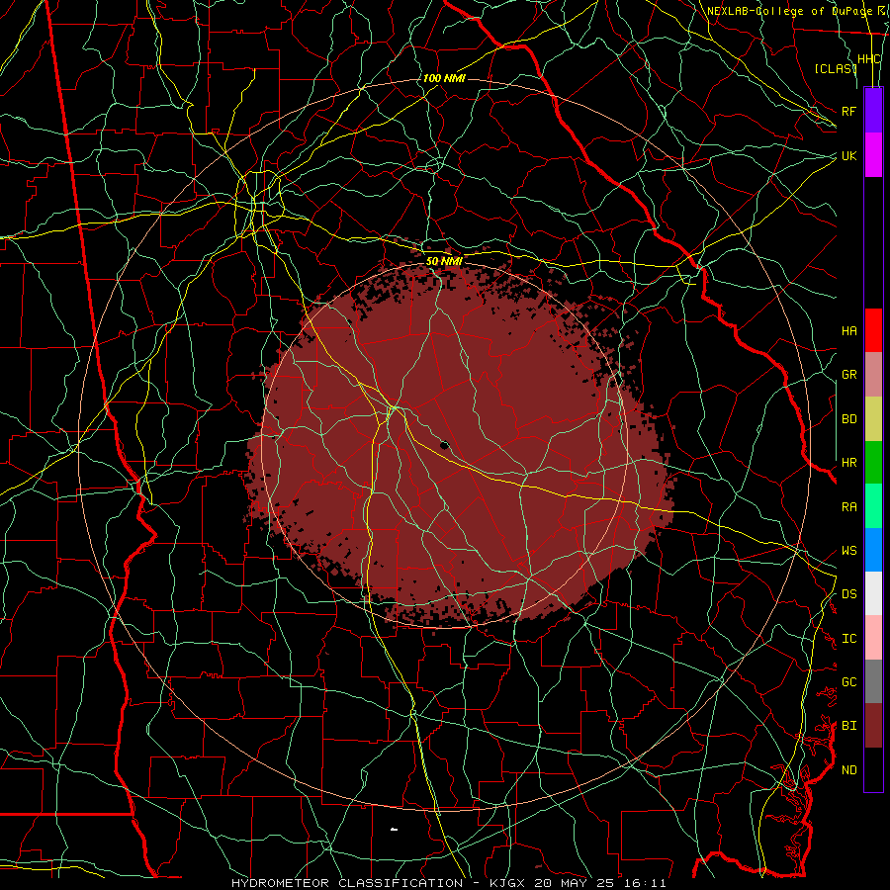
Task: Click the UK magenta legend swatch
Action: 873,155
